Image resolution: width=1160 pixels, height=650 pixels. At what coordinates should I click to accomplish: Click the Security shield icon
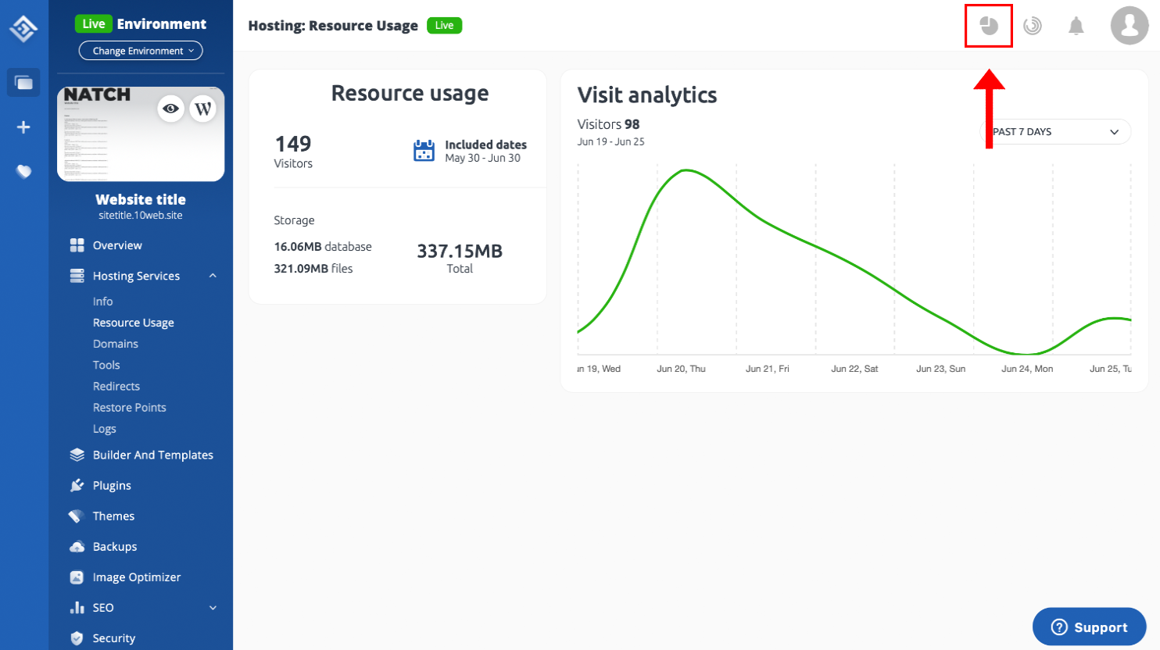[x=77, y=638]
